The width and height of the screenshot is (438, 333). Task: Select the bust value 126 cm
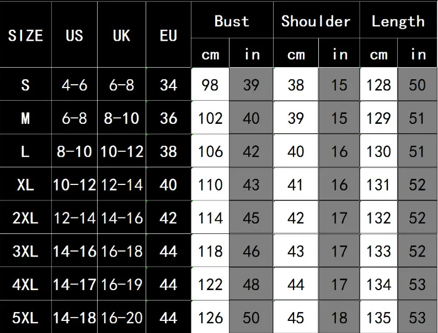[x=210, y=318]
